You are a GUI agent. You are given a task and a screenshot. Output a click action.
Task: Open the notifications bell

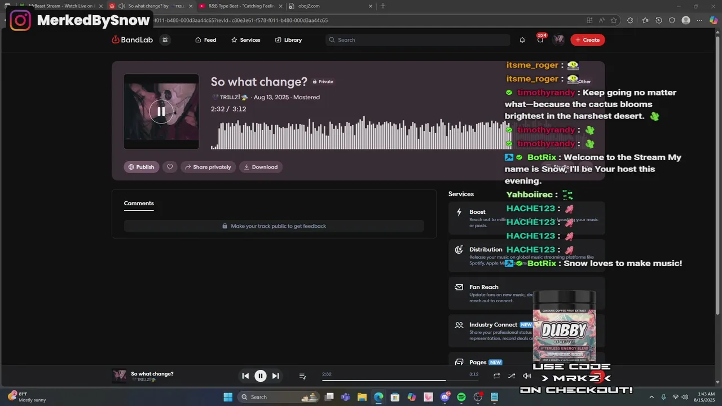pos(522,40)
